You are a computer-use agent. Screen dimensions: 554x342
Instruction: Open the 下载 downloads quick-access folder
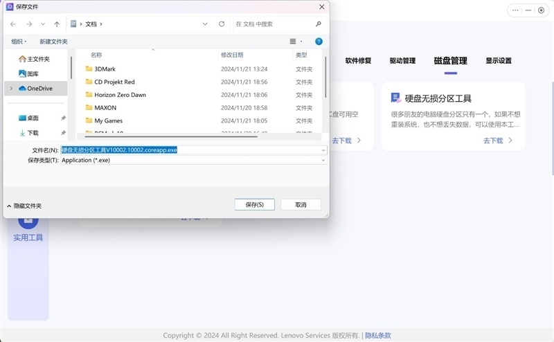coord(33,132)
